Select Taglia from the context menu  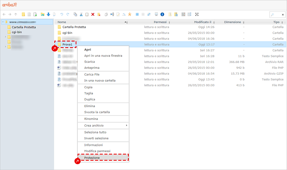pos(103,93)
